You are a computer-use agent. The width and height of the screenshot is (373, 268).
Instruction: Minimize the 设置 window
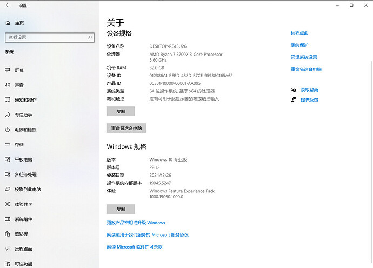pos(337,5)
